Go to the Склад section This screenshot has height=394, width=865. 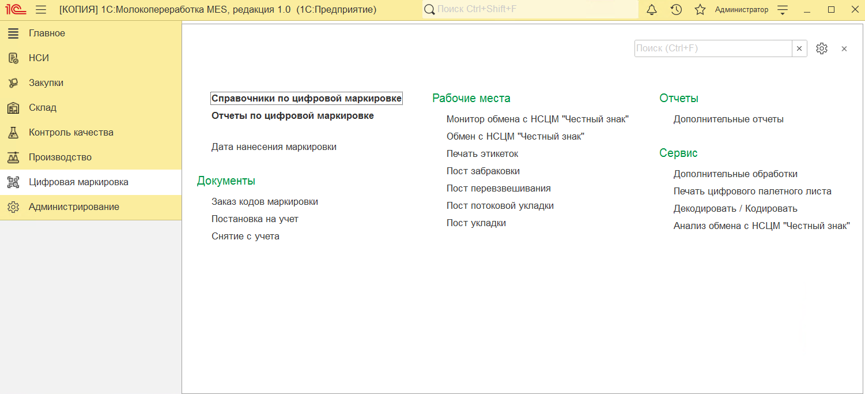[x=43, y=108]
